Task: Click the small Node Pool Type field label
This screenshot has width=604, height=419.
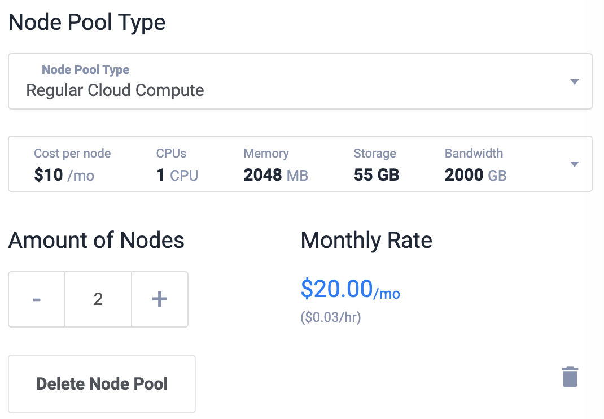Action: [x=85, y=70]
